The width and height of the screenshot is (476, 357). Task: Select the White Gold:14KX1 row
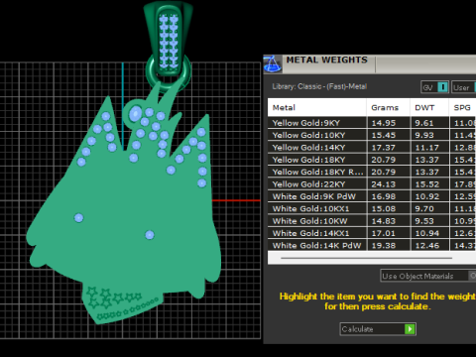click(x=372, y=233)
